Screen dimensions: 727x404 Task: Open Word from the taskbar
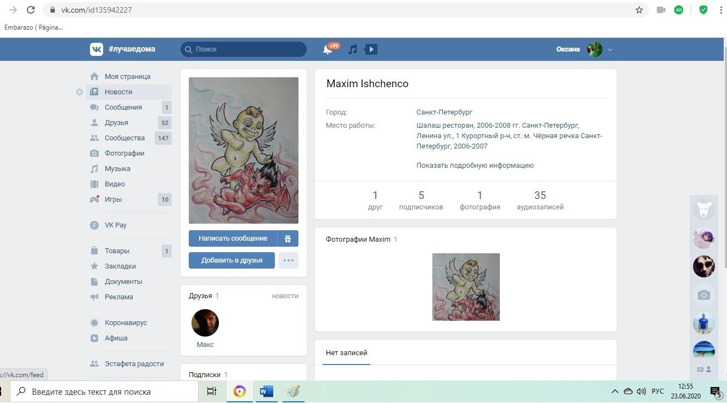pos(266,392)
